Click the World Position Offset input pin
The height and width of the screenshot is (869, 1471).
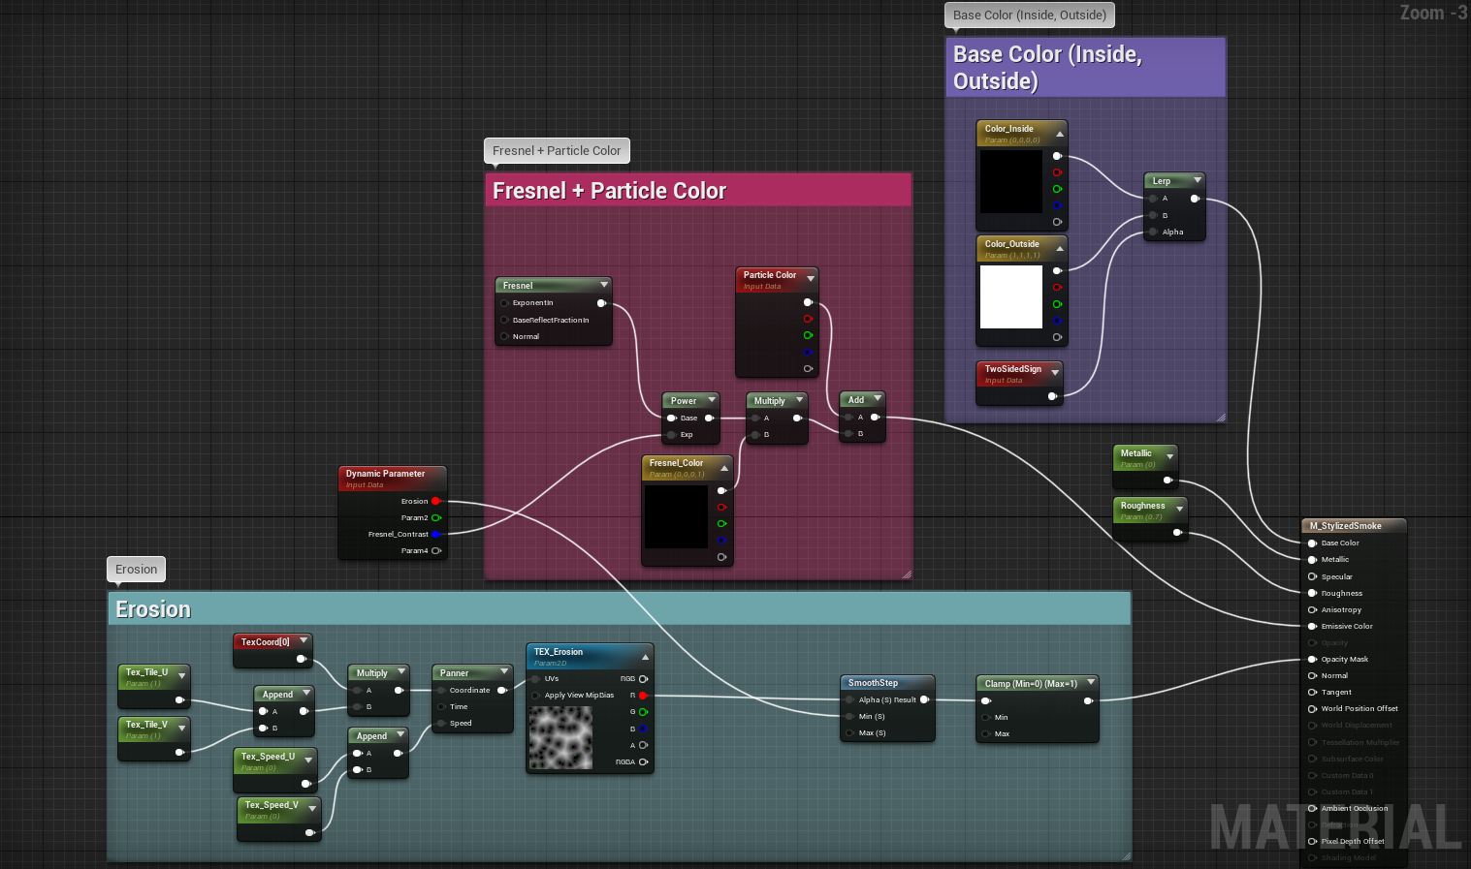point(1312,708)
